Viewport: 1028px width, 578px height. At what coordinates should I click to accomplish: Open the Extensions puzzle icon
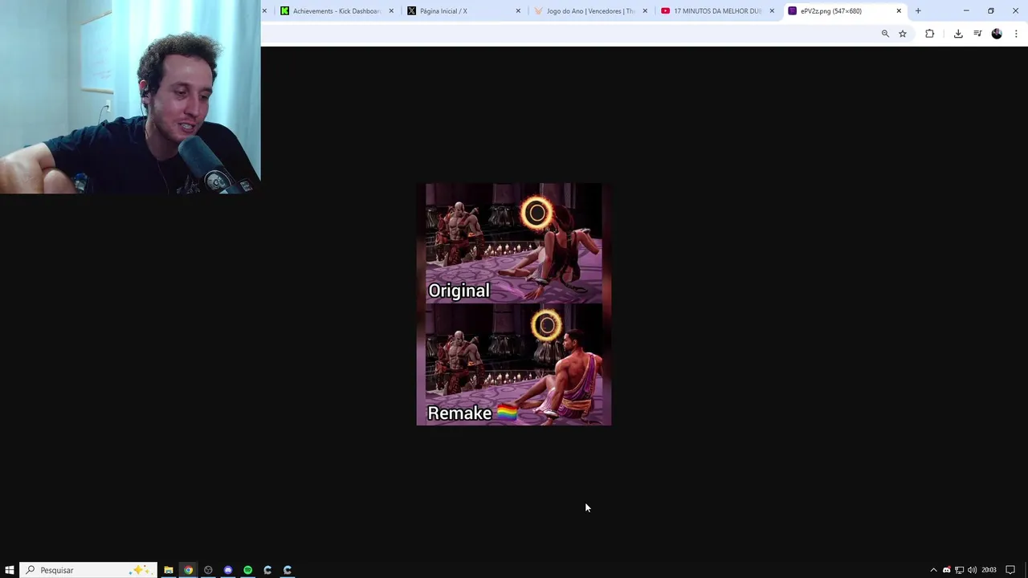[x=929, y=34]
